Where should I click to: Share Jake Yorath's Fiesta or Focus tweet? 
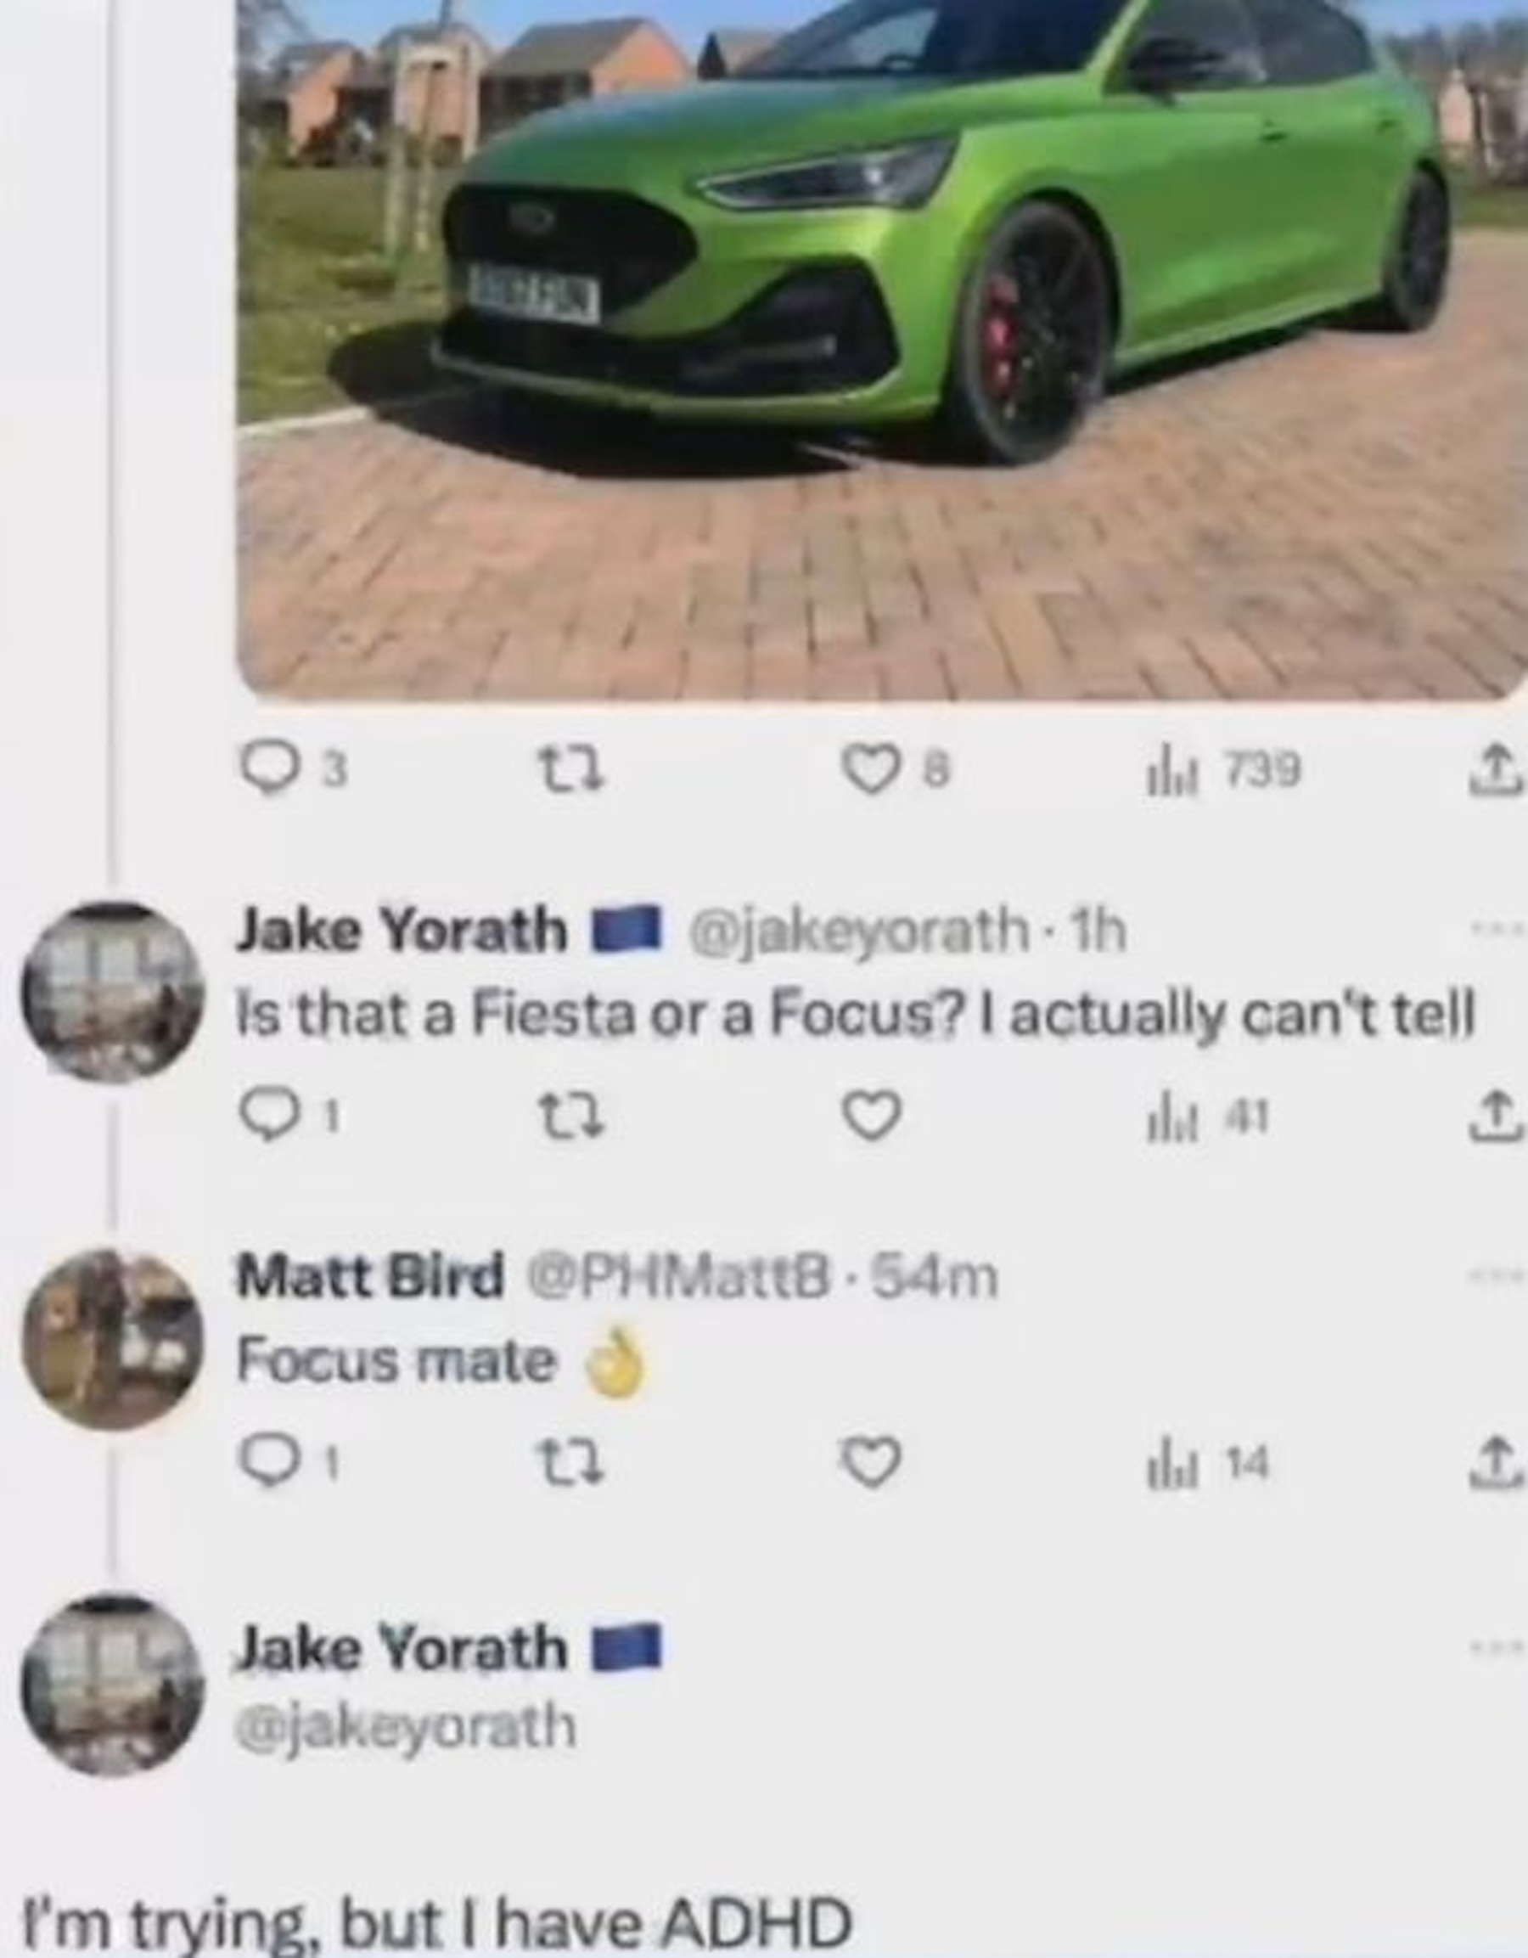tap(1497, 1117)
